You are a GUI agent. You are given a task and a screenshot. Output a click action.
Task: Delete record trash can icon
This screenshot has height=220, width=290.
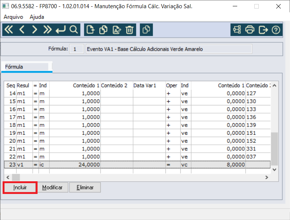point(129,30)
